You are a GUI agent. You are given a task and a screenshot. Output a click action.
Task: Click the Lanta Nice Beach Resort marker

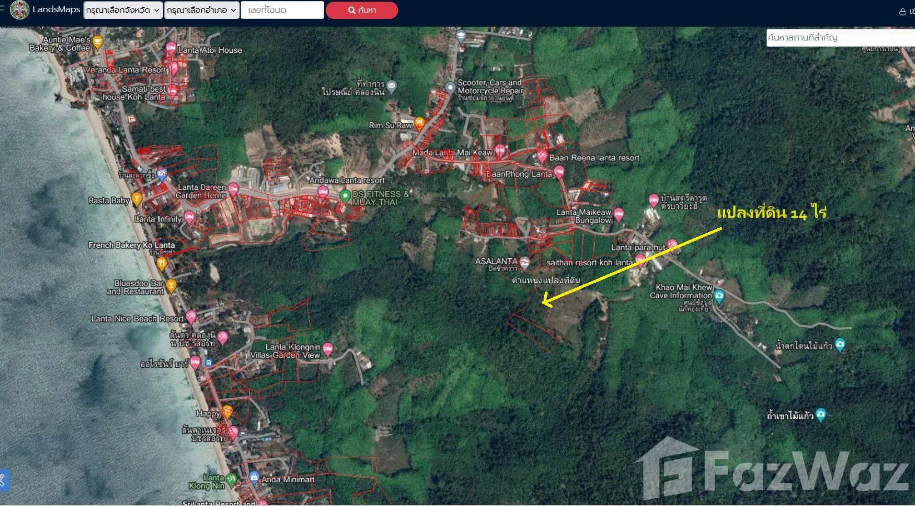point(191,316)
